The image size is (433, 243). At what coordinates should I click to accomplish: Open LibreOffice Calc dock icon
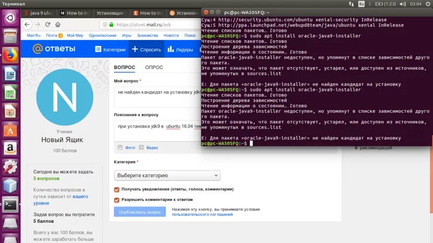coord(10,92)
